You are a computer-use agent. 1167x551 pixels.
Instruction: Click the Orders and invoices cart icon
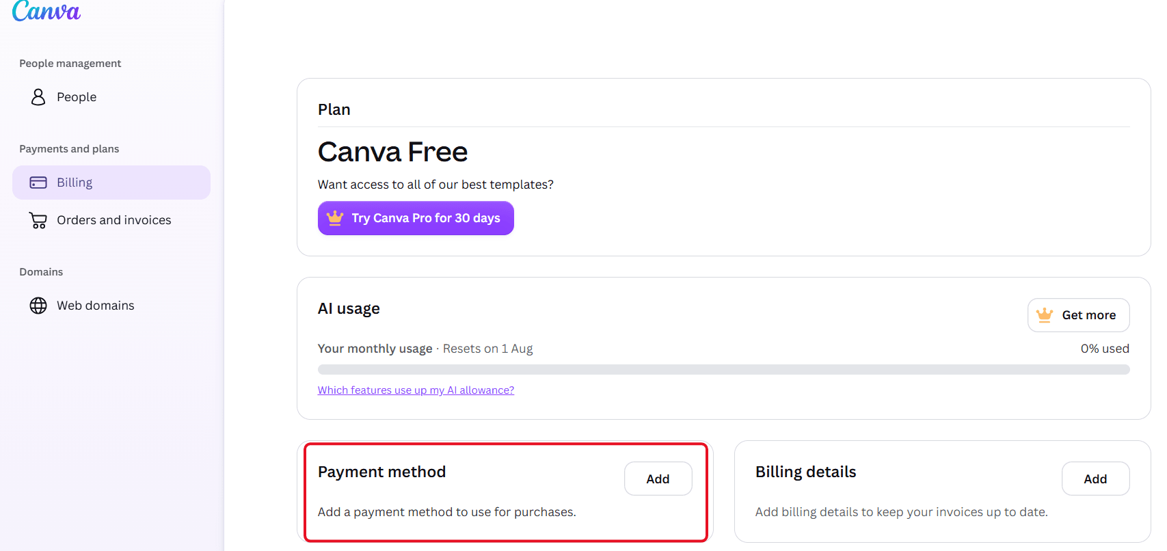click(38, 220)
